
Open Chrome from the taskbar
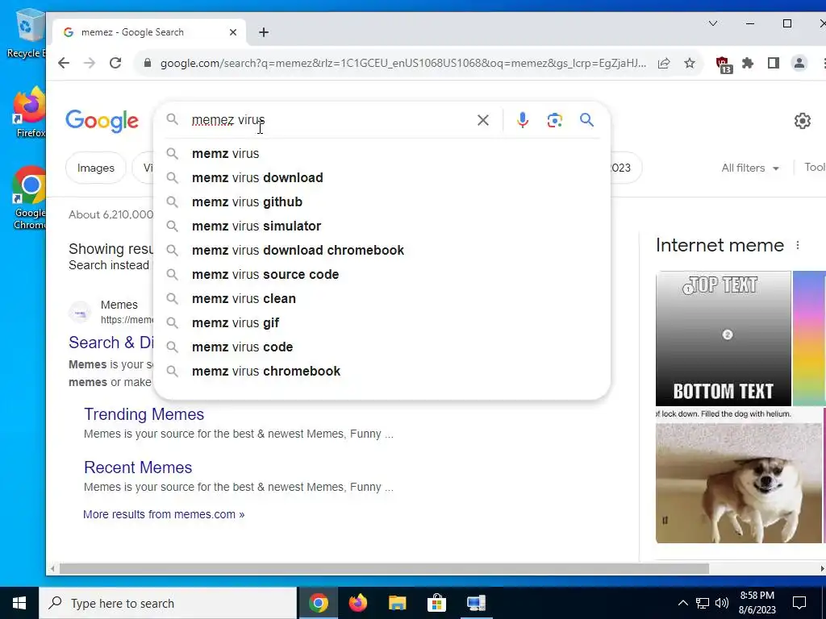(318, 603)
